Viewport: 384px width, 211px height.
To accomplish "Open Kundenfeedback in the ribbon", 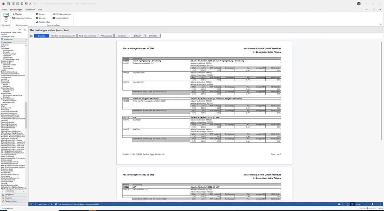I will [60, 18].
